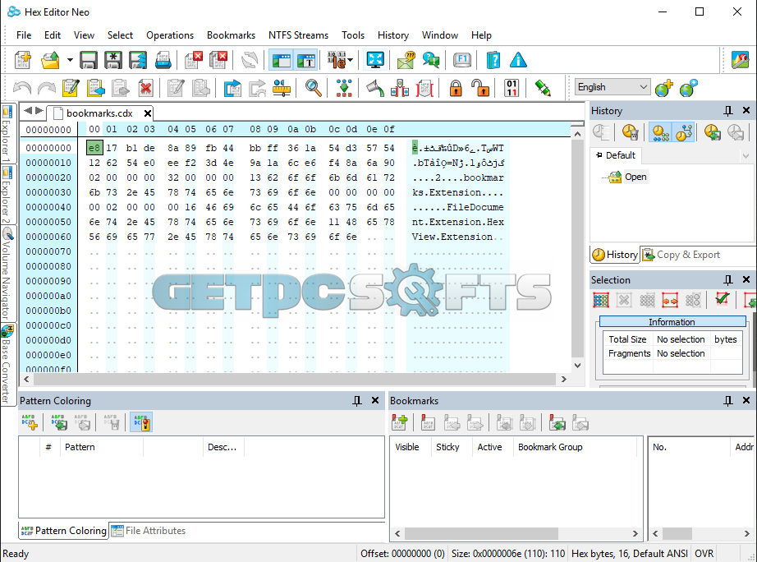The height and width of the screenshot is (562, 757).
Task: Toggle the highlighted enable pattern coloring icon
Action: 141,422
